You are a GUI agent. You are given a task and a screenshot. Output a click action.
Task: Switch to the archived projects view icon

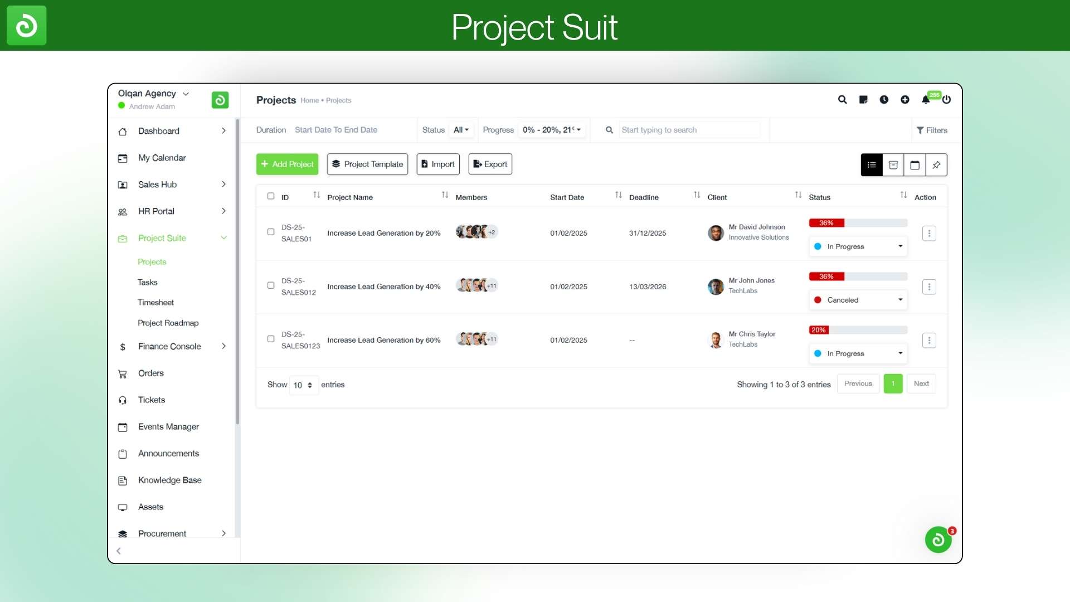pos(893,164)
